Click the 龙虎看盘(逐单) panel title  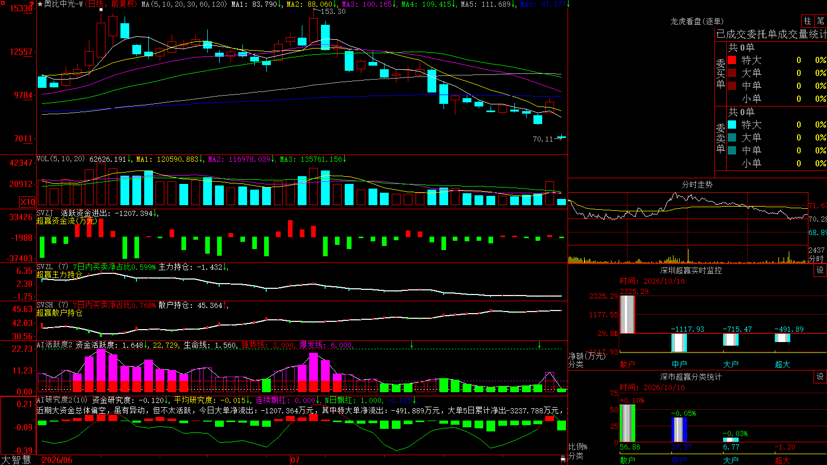697,21
